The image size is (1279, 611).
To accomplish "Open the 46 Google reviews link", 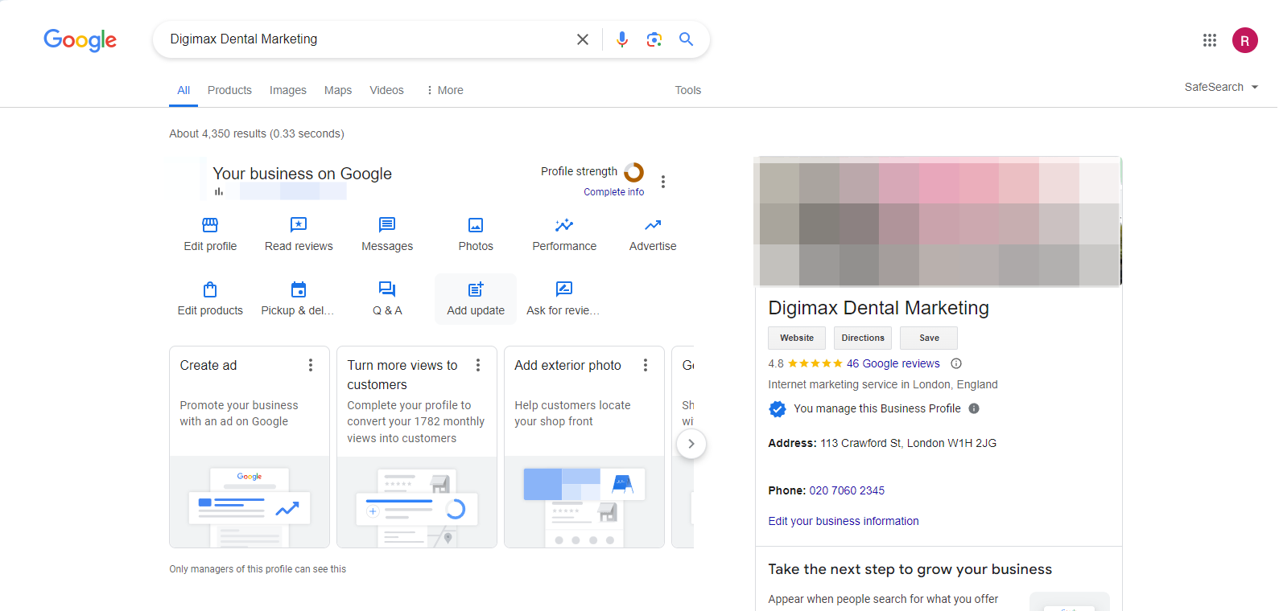I will (x=893, y=363).
